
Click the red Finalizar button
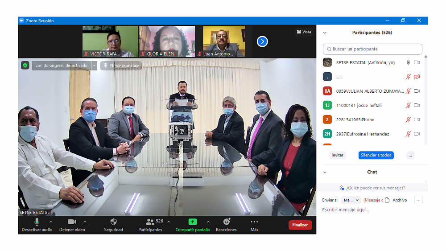(x=300, y=225)
